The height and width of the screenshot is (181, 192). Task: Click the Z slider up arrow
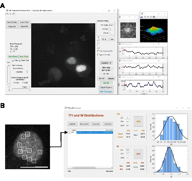98,39
